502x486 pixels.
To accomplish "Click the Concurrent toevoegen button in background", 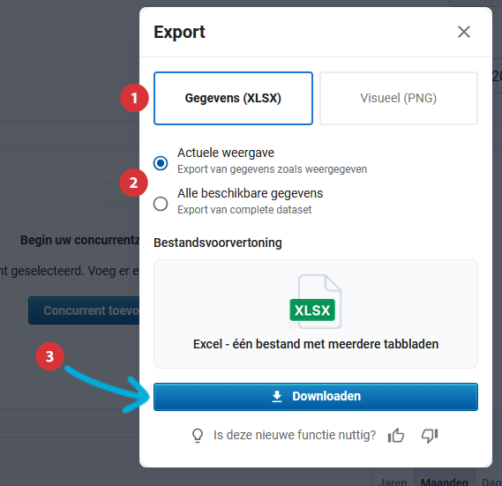I will click(84, 310).
